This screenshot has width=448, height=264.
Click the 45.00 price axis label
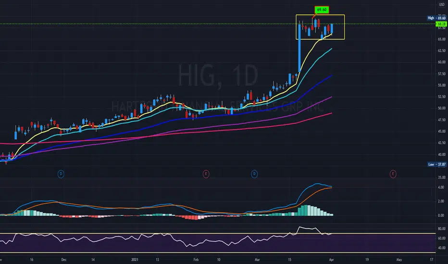441,132
